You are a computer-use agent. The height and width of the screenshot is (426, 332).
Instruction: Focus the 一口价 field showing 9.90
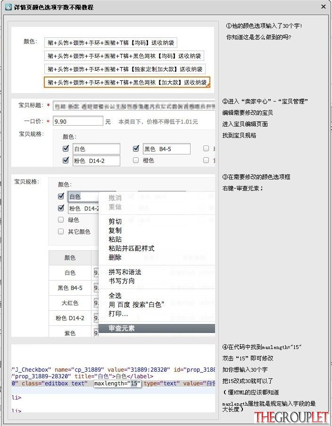click(x=78, y=121)
